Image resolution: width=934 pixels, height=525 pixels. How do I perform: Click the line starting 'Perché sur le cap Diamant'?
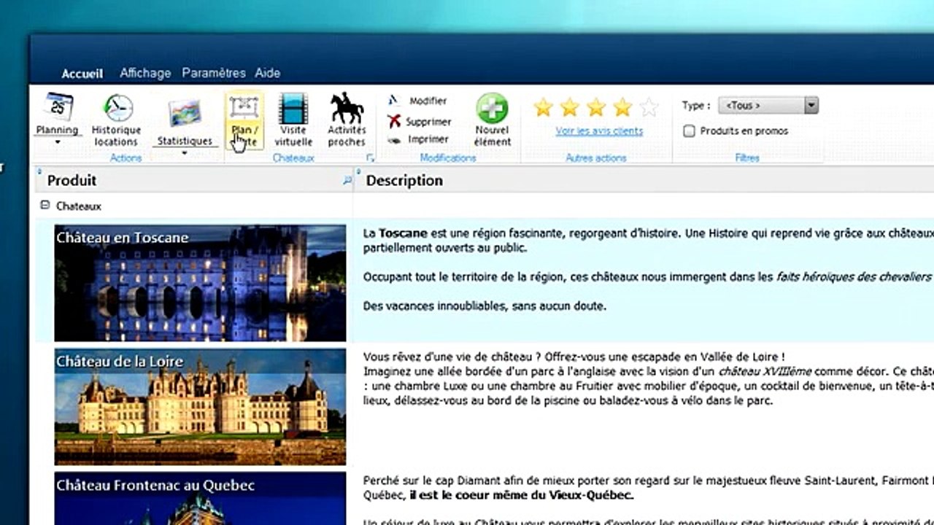[x=649, y=481]
